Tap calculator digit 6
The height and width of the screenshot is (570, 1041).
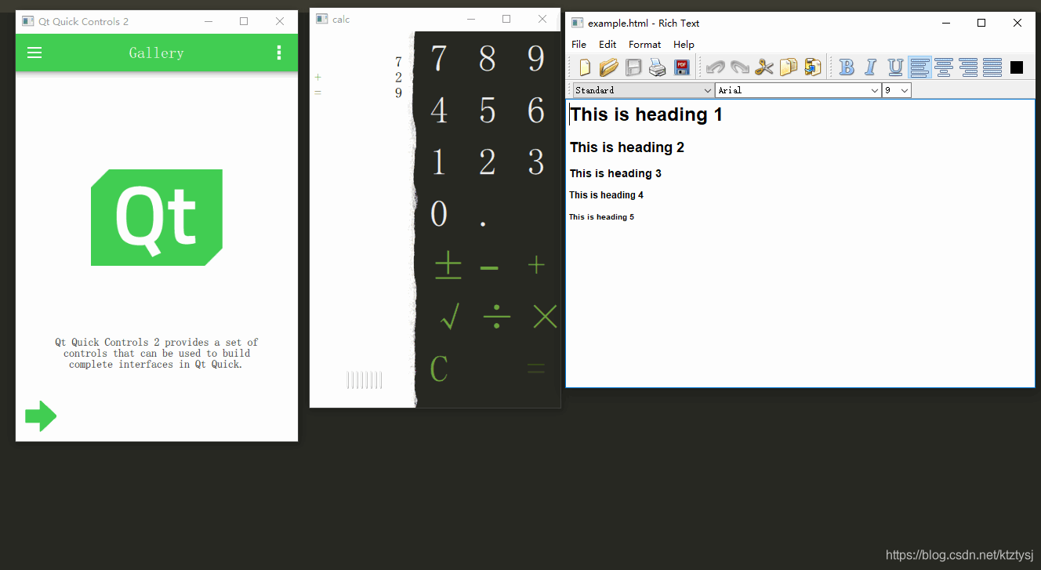coord(536,111)
